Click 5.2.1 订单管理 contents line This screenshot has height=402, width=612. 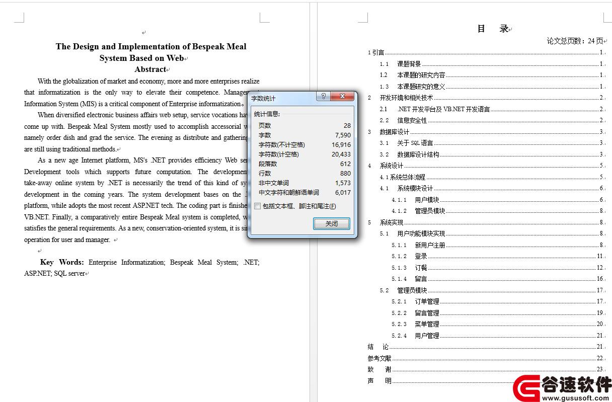click(x=498, y=301)
